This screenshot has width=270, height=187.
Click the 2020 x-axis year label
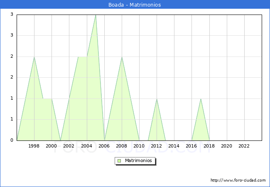tap(226, 146)
